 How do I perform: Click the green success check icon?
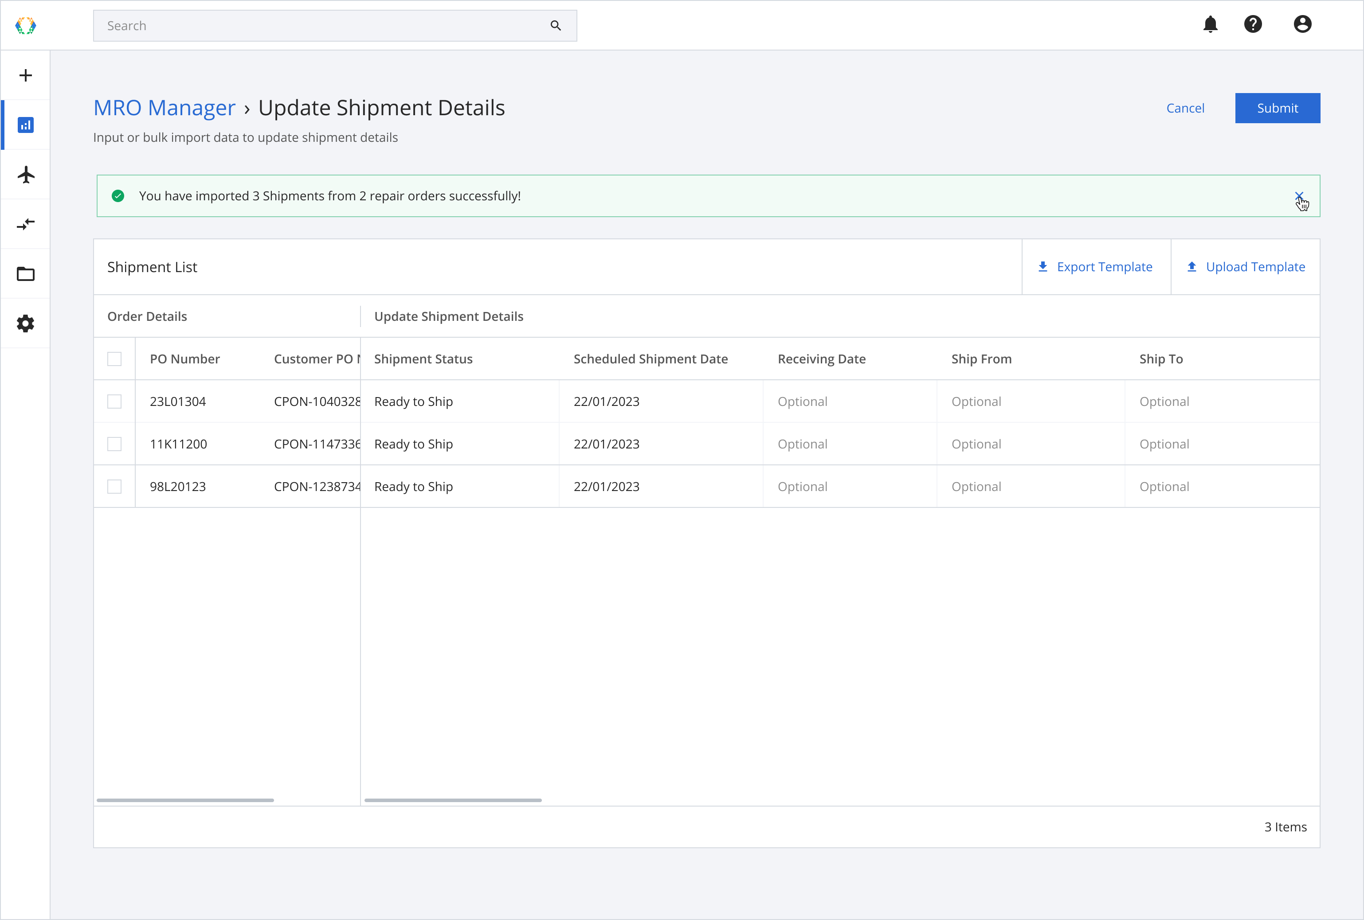(x=118, y=196)
